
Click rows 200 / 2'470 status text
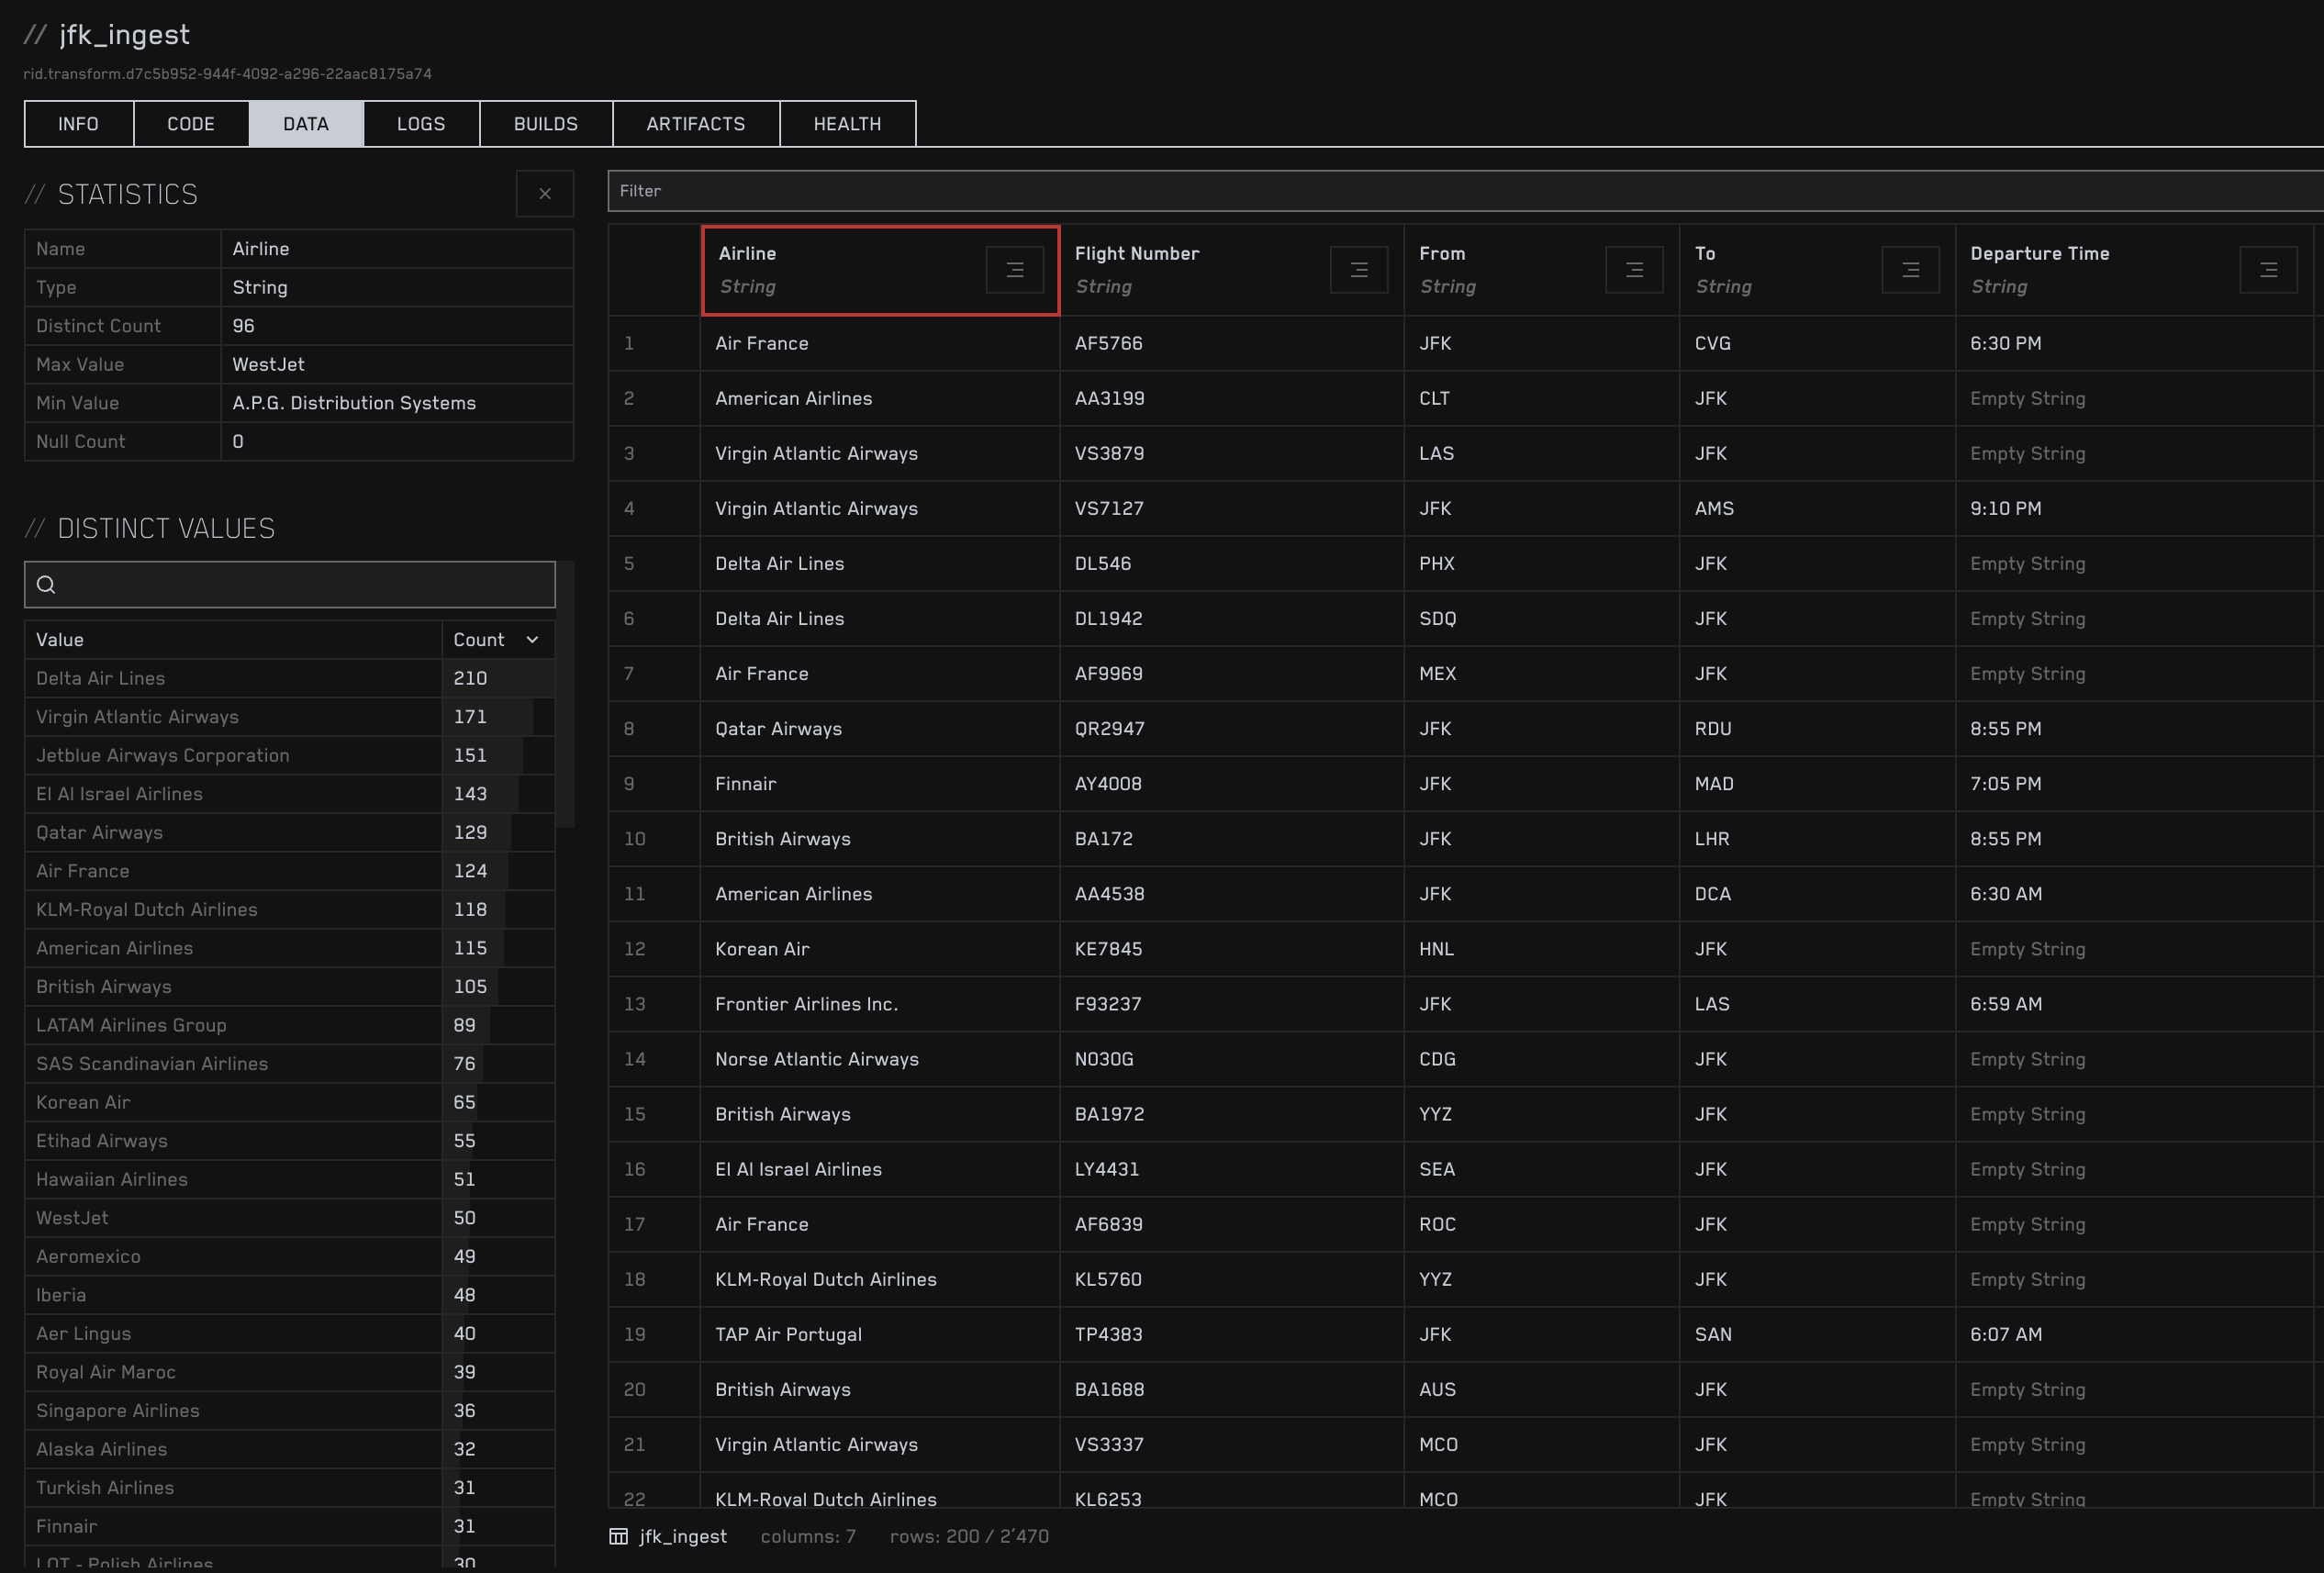[x=969, y=1536]
